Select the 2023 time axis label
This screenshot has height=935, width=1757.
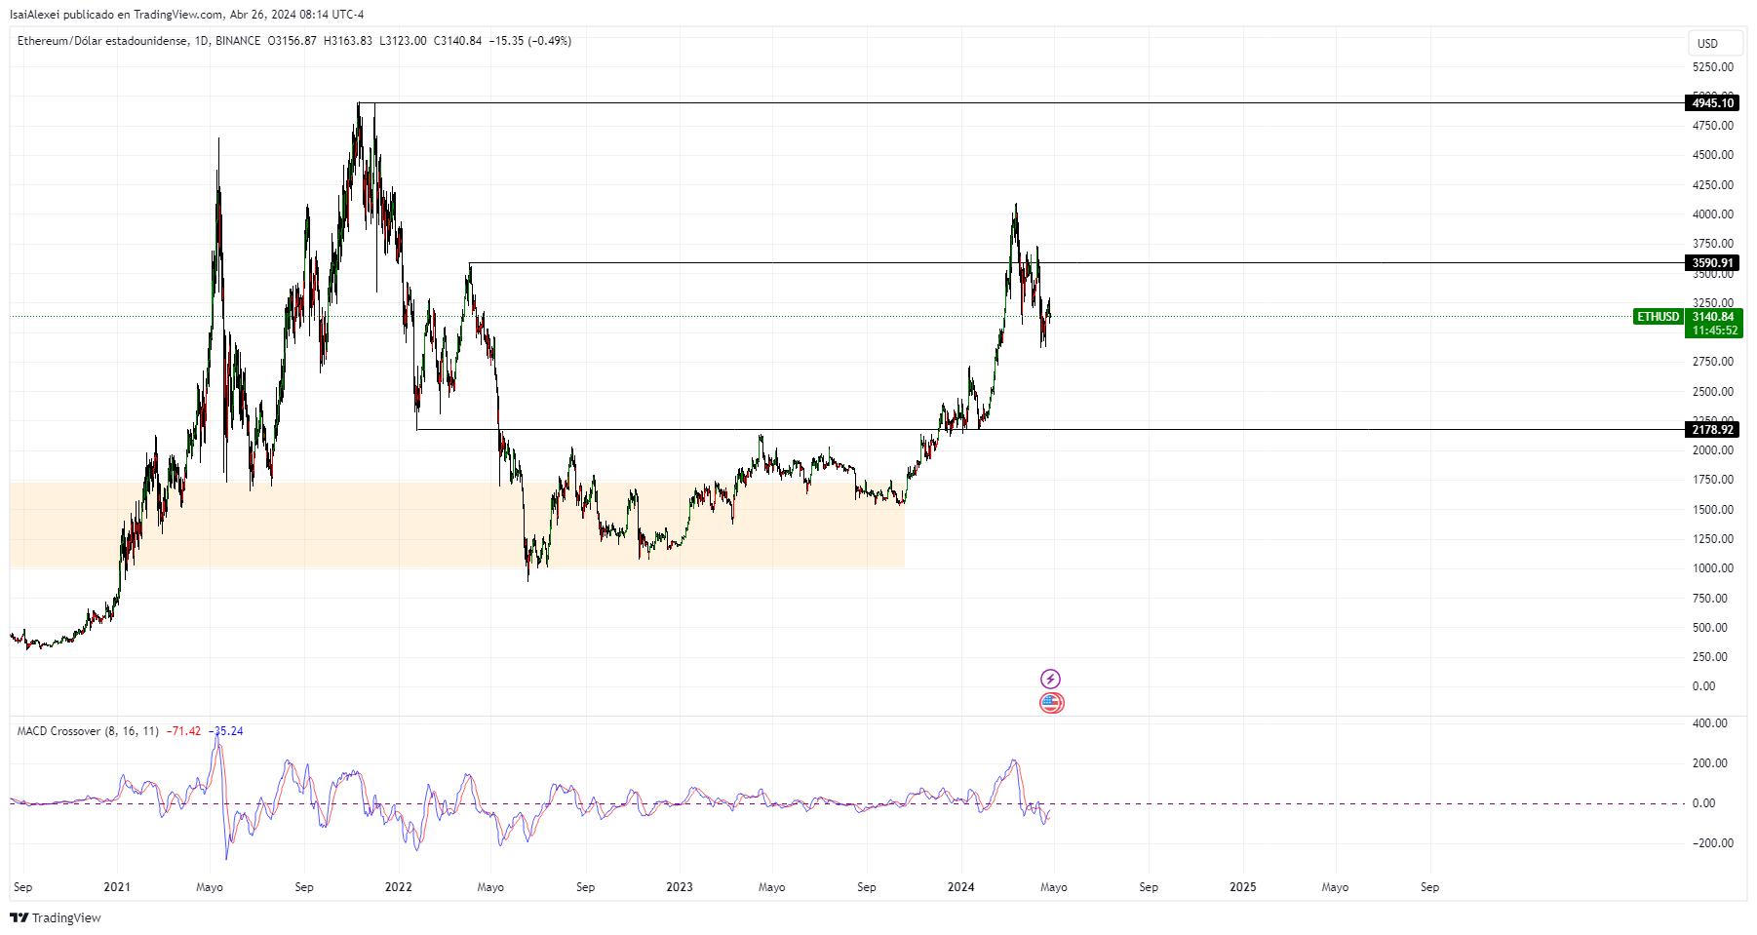pyautogui.click(x=680, y=887)
